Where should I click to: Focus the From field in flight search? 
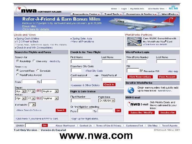pos(29,82)
